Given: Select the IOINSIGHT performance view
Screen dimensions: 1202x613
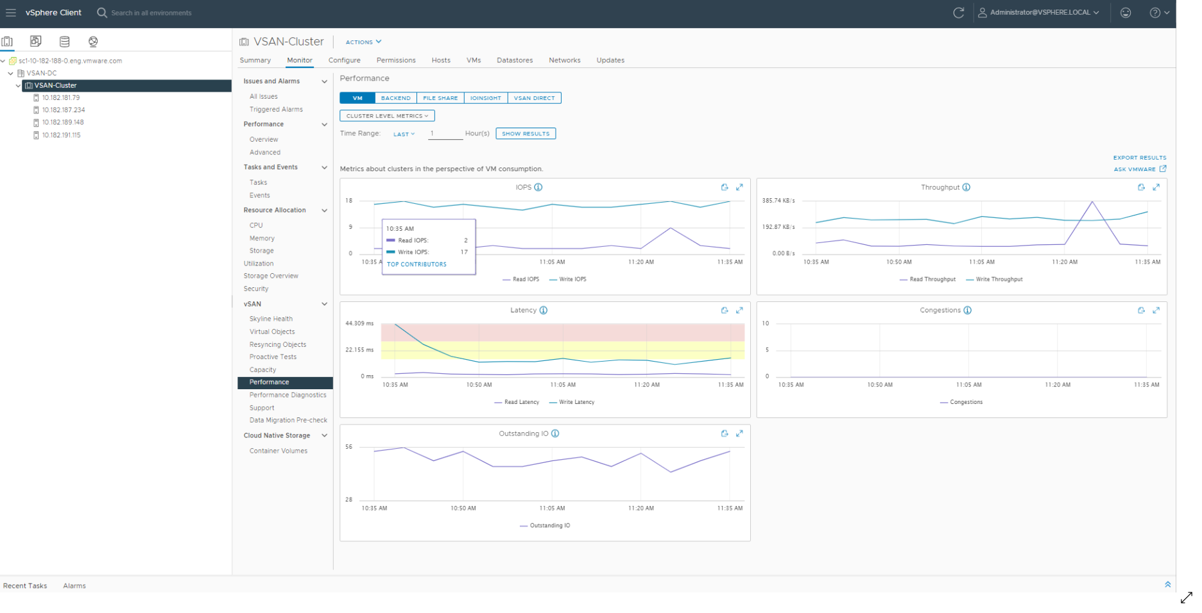Looking at the screenshot, I should click(485, 98).
